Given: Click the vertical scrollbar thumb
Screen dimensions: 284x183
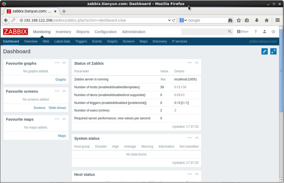Looking at the screenshot, I should click(281, 70).
